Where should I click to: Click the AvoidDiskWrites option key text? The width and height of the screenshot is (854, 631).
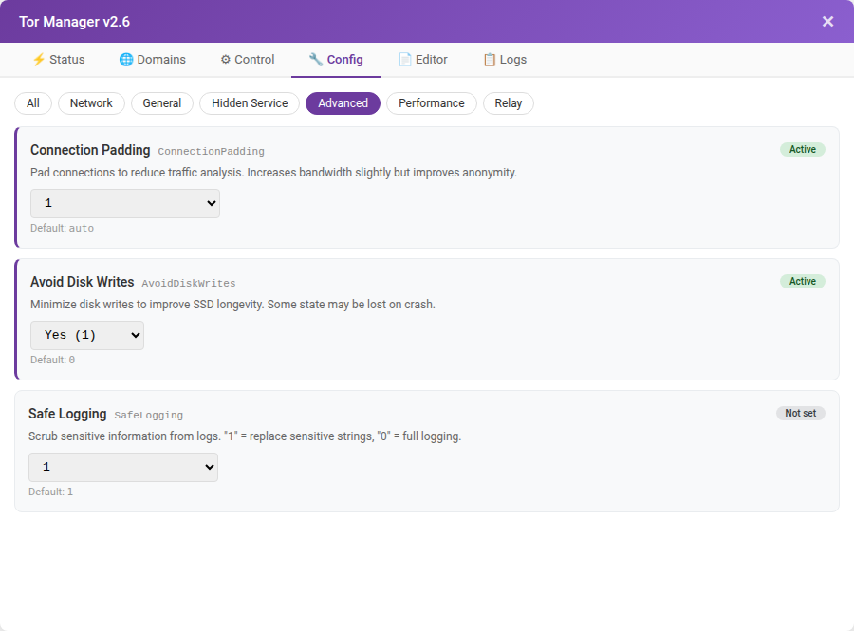click(x=189, y=283)
